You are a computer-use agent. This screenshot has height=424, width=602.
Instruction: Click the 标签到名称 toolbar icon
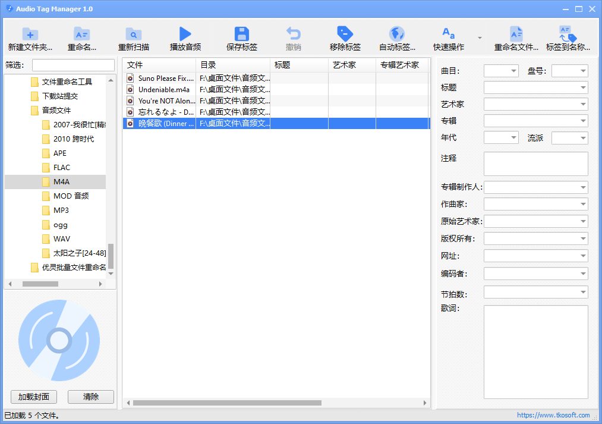coord(568,34)
